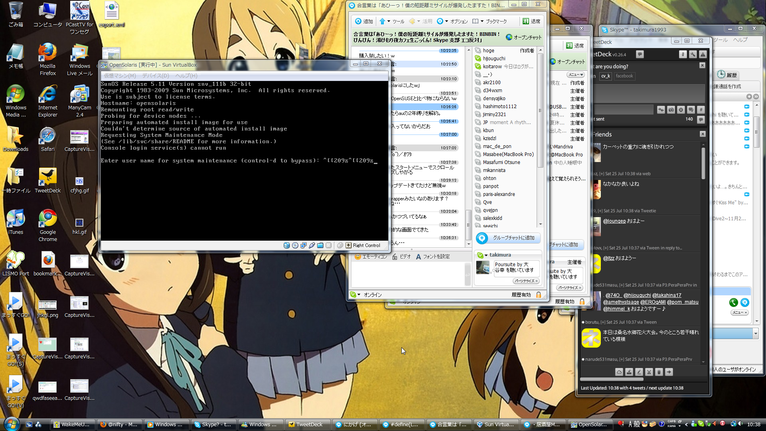Screen dimensions: 766x431
Task: Open the ヘルプ menu in the Skype main window
Action: [740, 40]
